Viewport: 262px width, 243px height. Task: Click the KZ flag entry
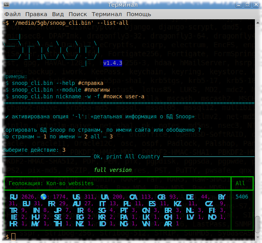(178, 204)
